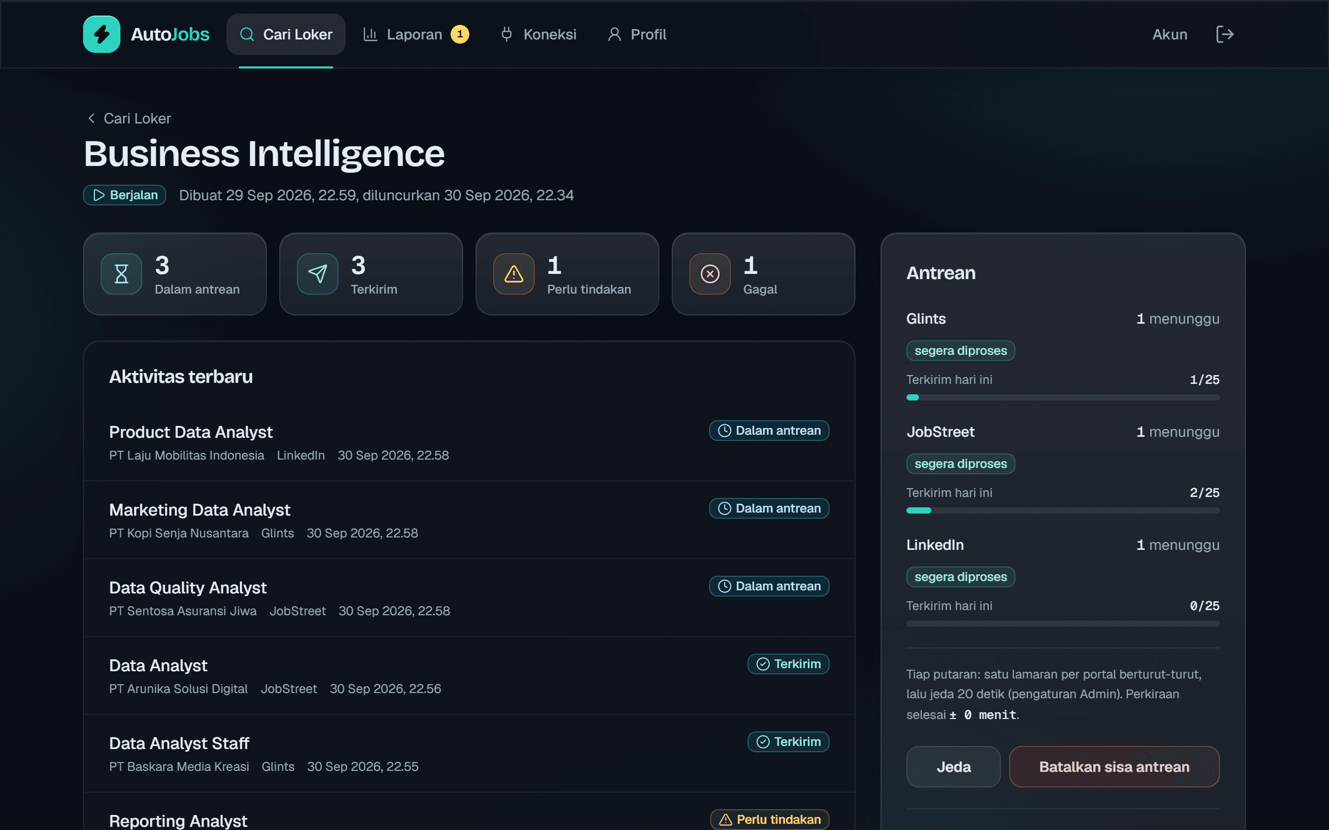The width and height of the screenshot is (1329, 830).
Task: Click segera diproses tag under LinkedIn
Action: click(x=960, y=576)
